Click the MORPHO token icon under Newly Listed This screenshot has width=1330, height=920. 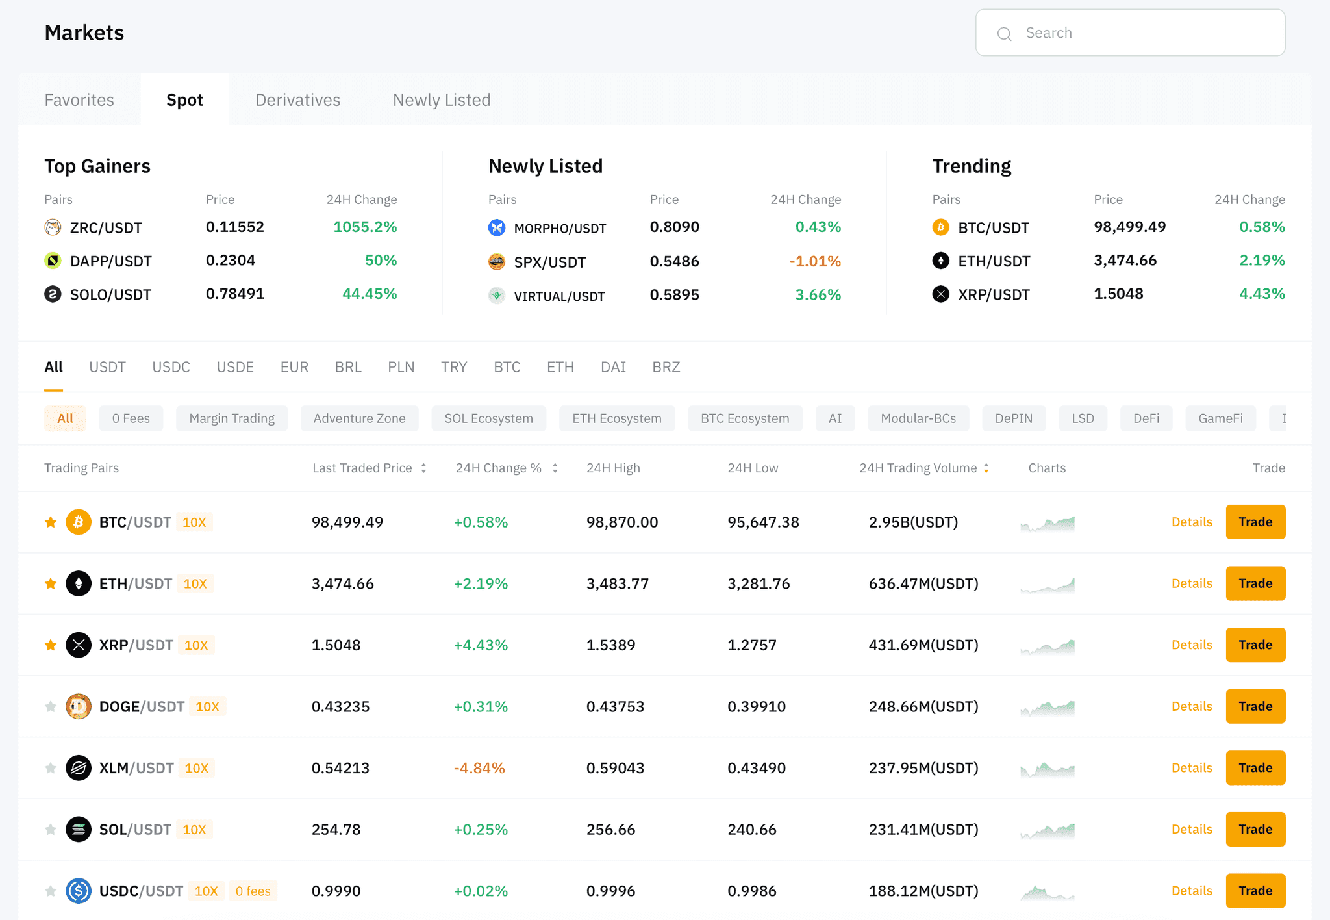click(496, 227)
